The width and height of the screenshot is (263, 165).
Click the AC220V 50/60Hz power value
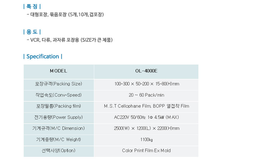(146, 117)
